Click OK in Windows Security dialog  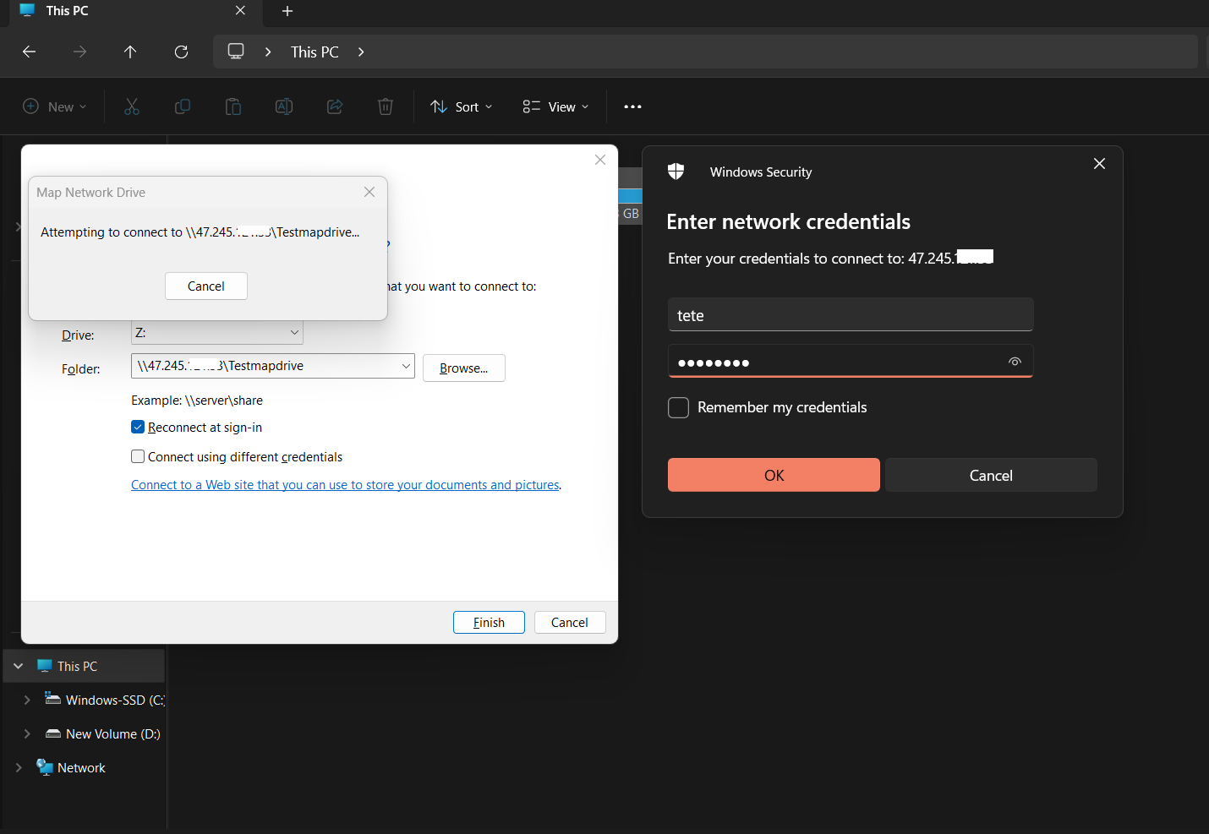tap(774, 475)
